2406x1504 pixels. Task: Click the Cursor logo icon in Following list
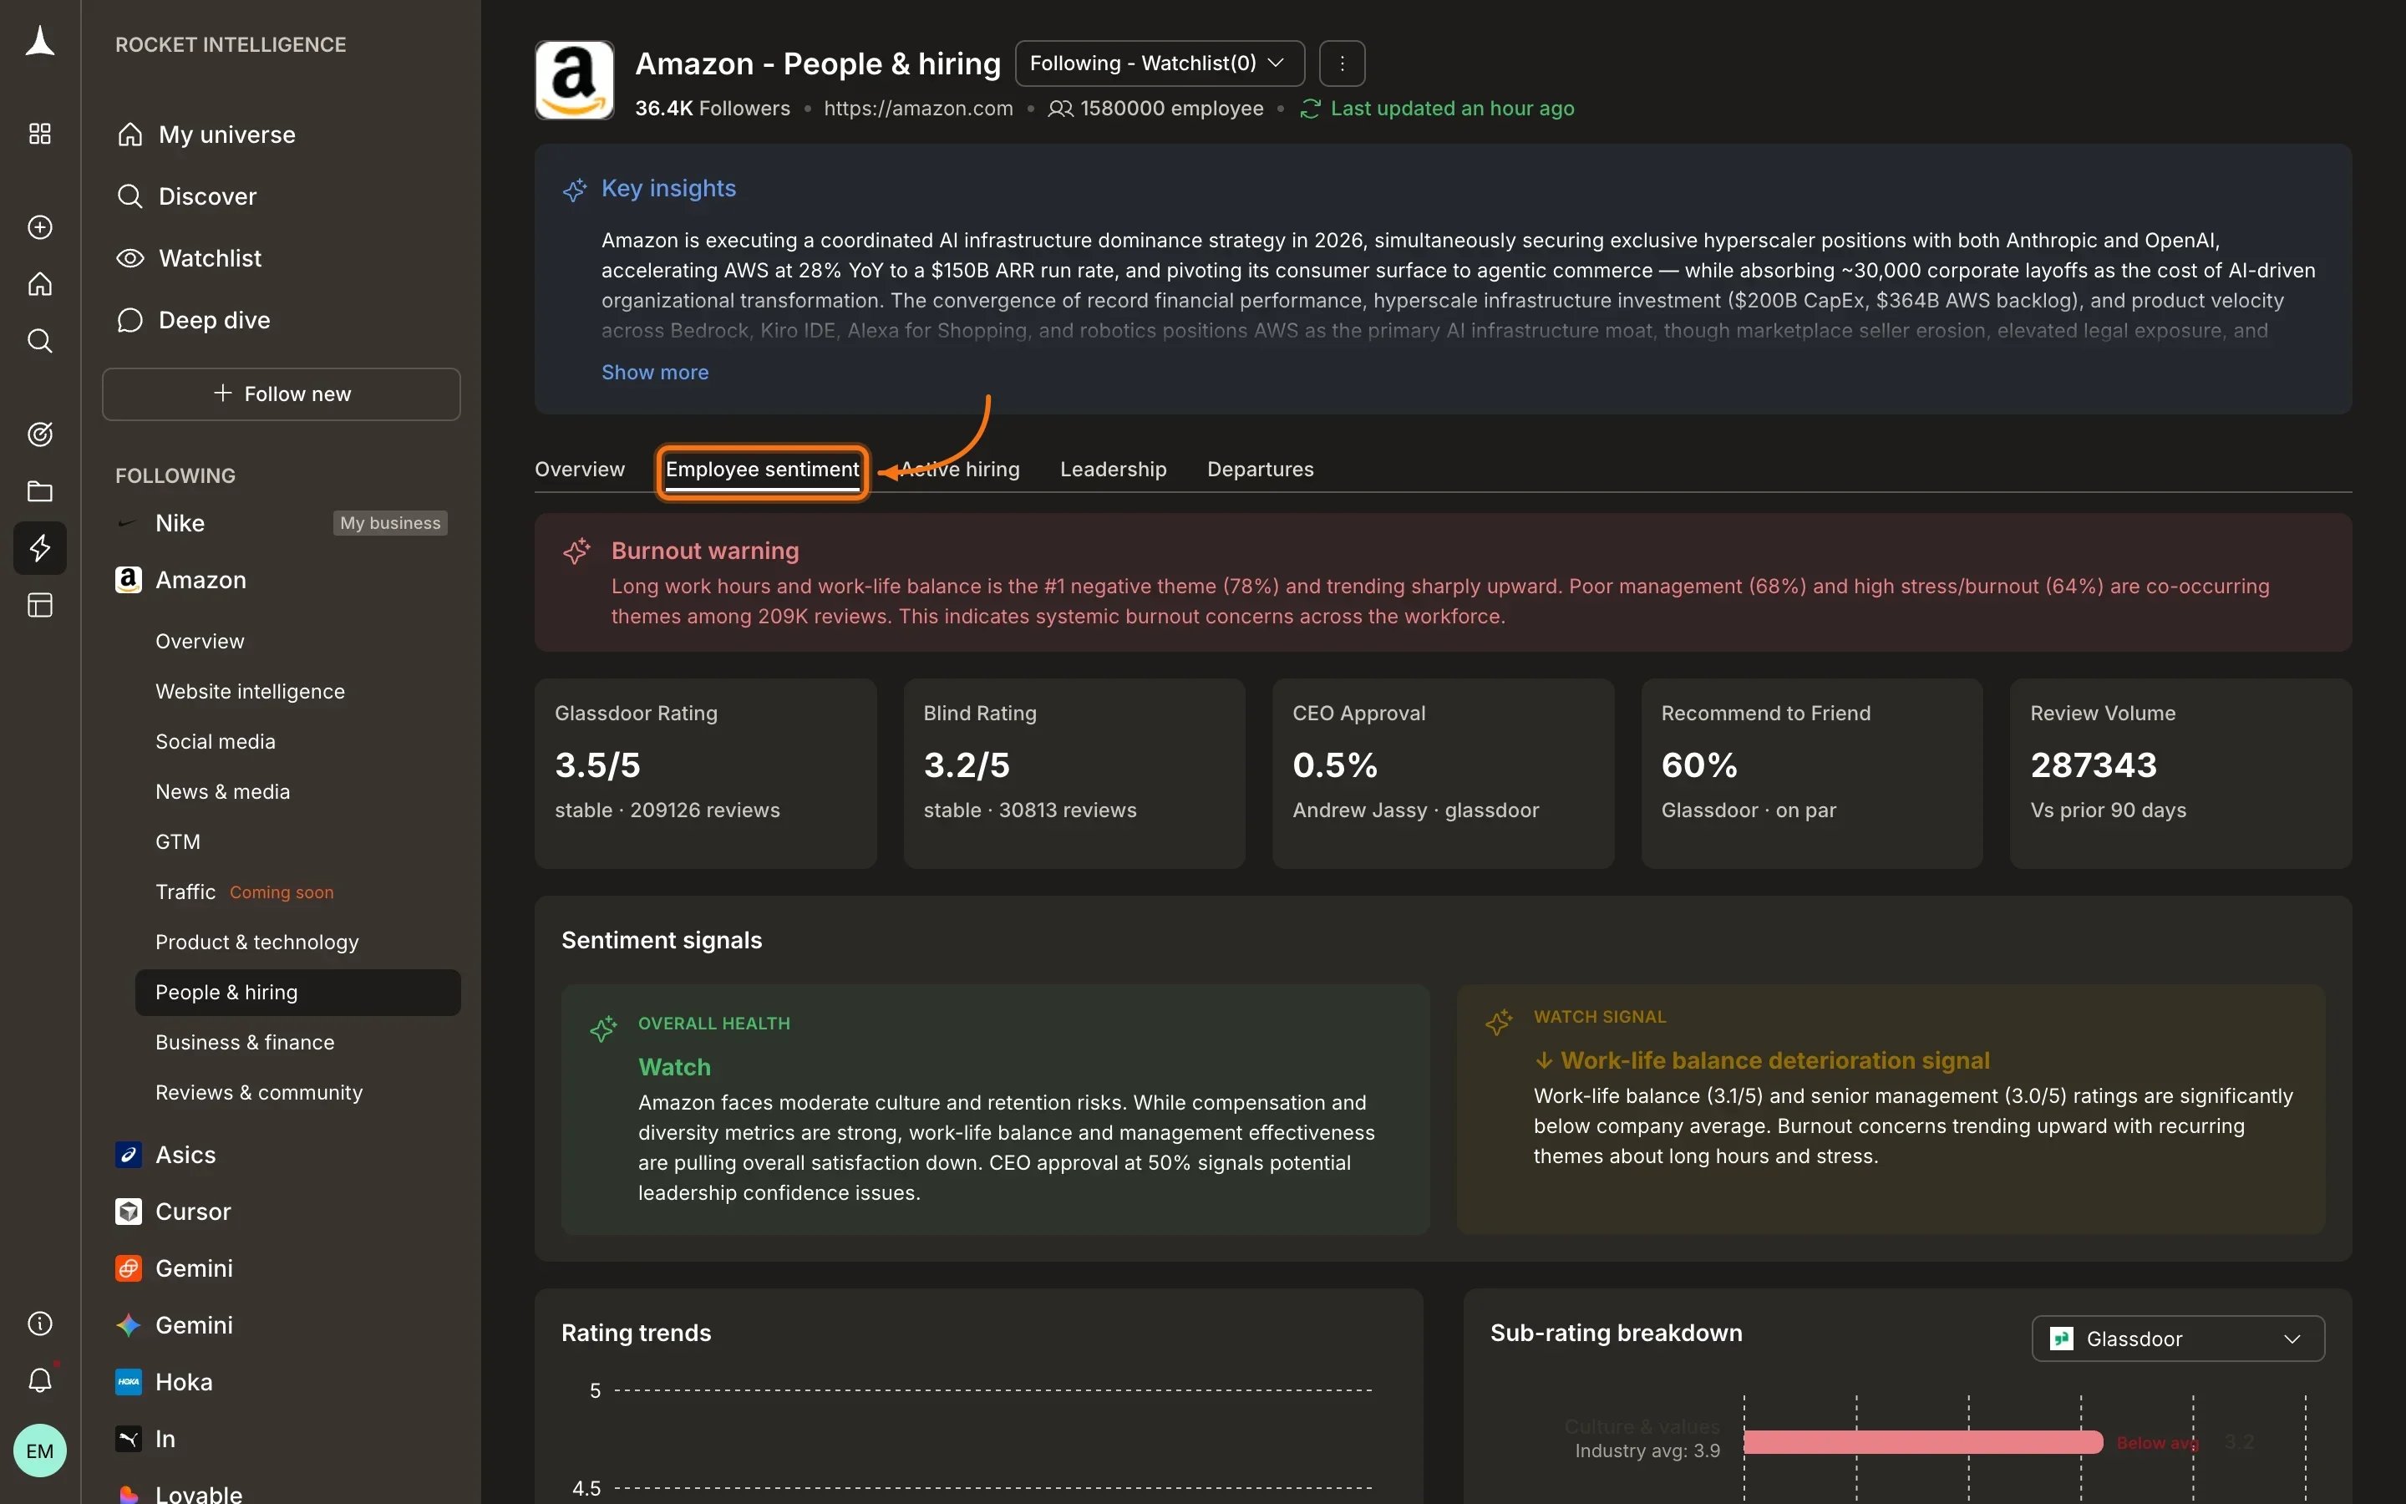point(129,1212)
